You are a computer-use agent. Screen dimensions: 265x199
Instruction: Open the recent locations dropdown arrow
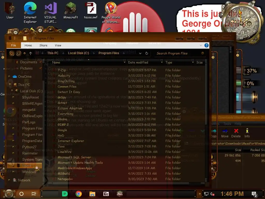pos(25,53)
